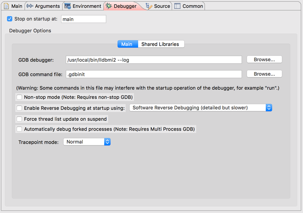Select the inner Main debugger options tab
The height and width of the screenshot is (213, 303).
[x=127, y=44]
